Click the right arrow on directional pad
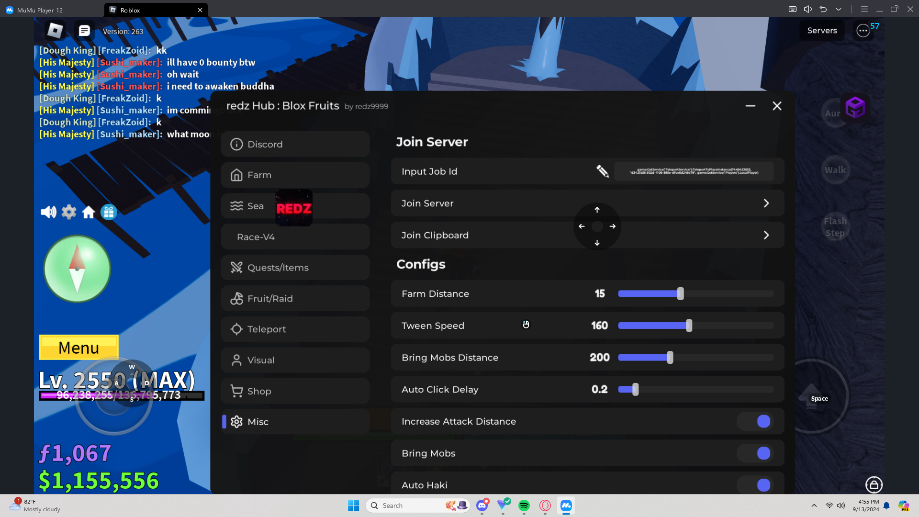919x517 pixels. pos(613,226)
